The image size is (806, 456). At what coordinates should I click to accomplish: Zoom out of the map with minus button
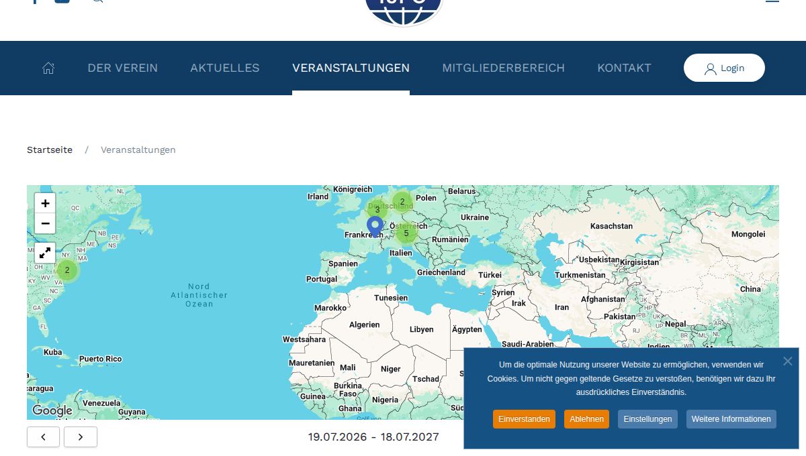click(x=45, y=223)
